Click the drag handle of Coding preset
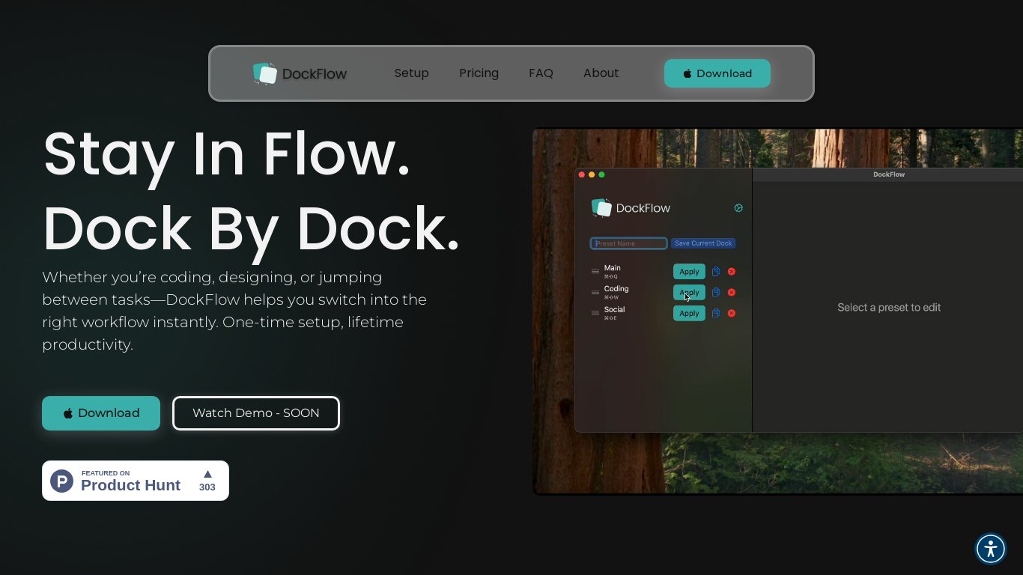This screenshot has width=1023, height=575. tap(595, 293)
